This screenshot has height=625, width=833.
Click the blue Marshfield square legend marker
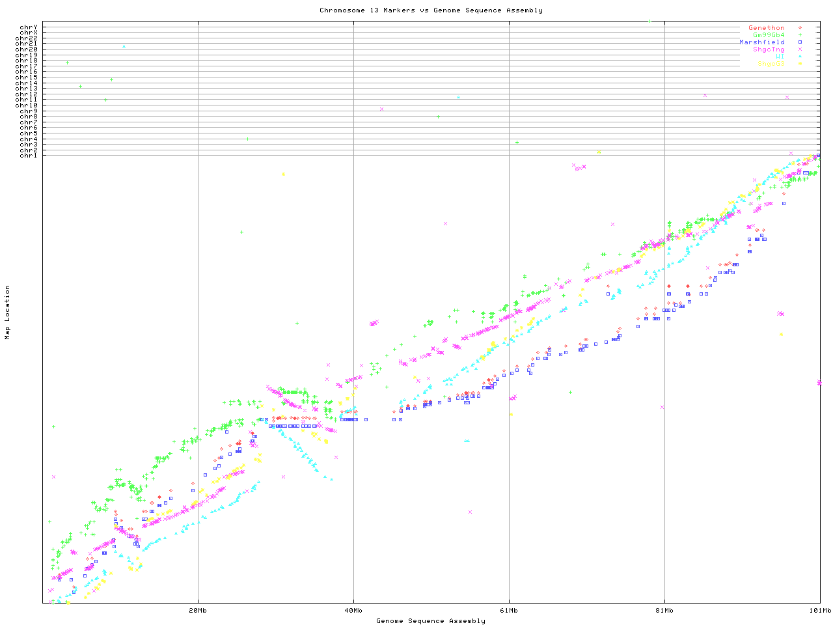800,42
